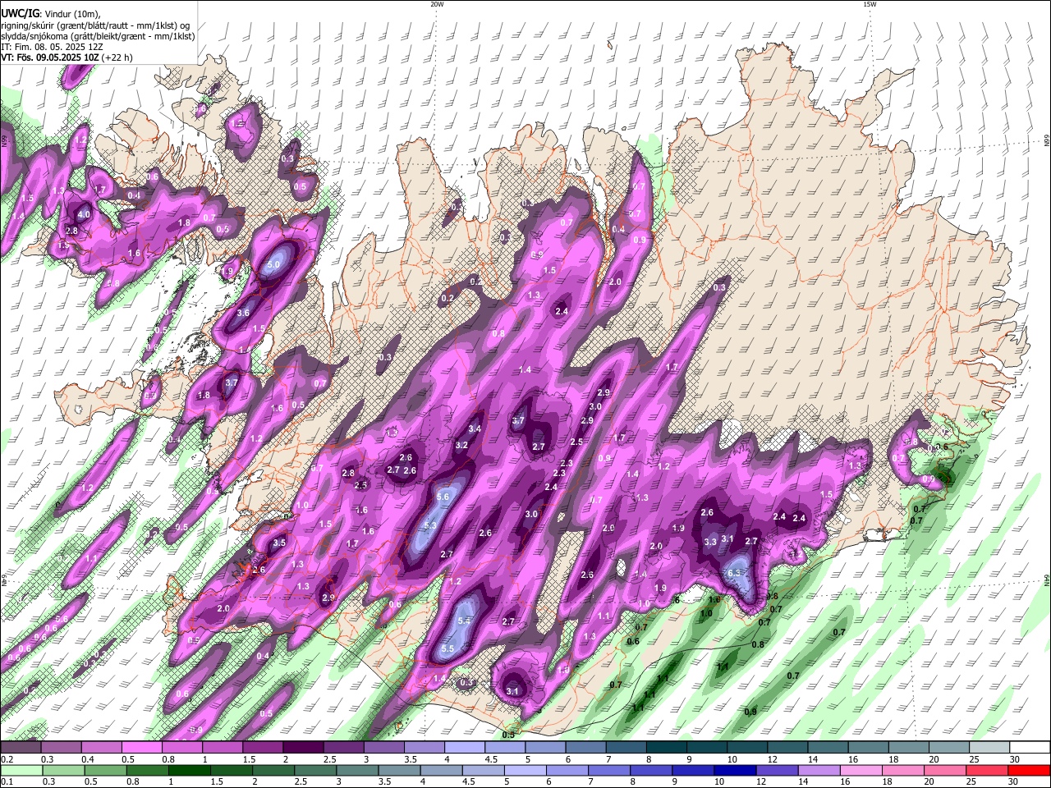Click the 15W longitude label at top
Viewport: 1051px width, 788px height.
coord(870,4)
